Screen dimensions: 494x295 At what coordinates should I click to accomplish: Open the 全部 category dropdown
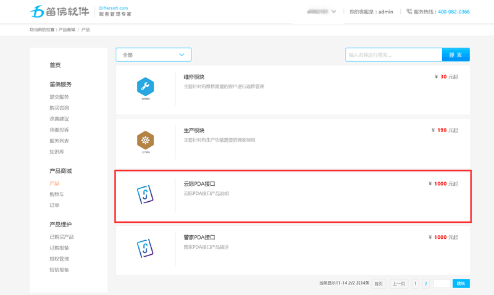pos(153,55)
